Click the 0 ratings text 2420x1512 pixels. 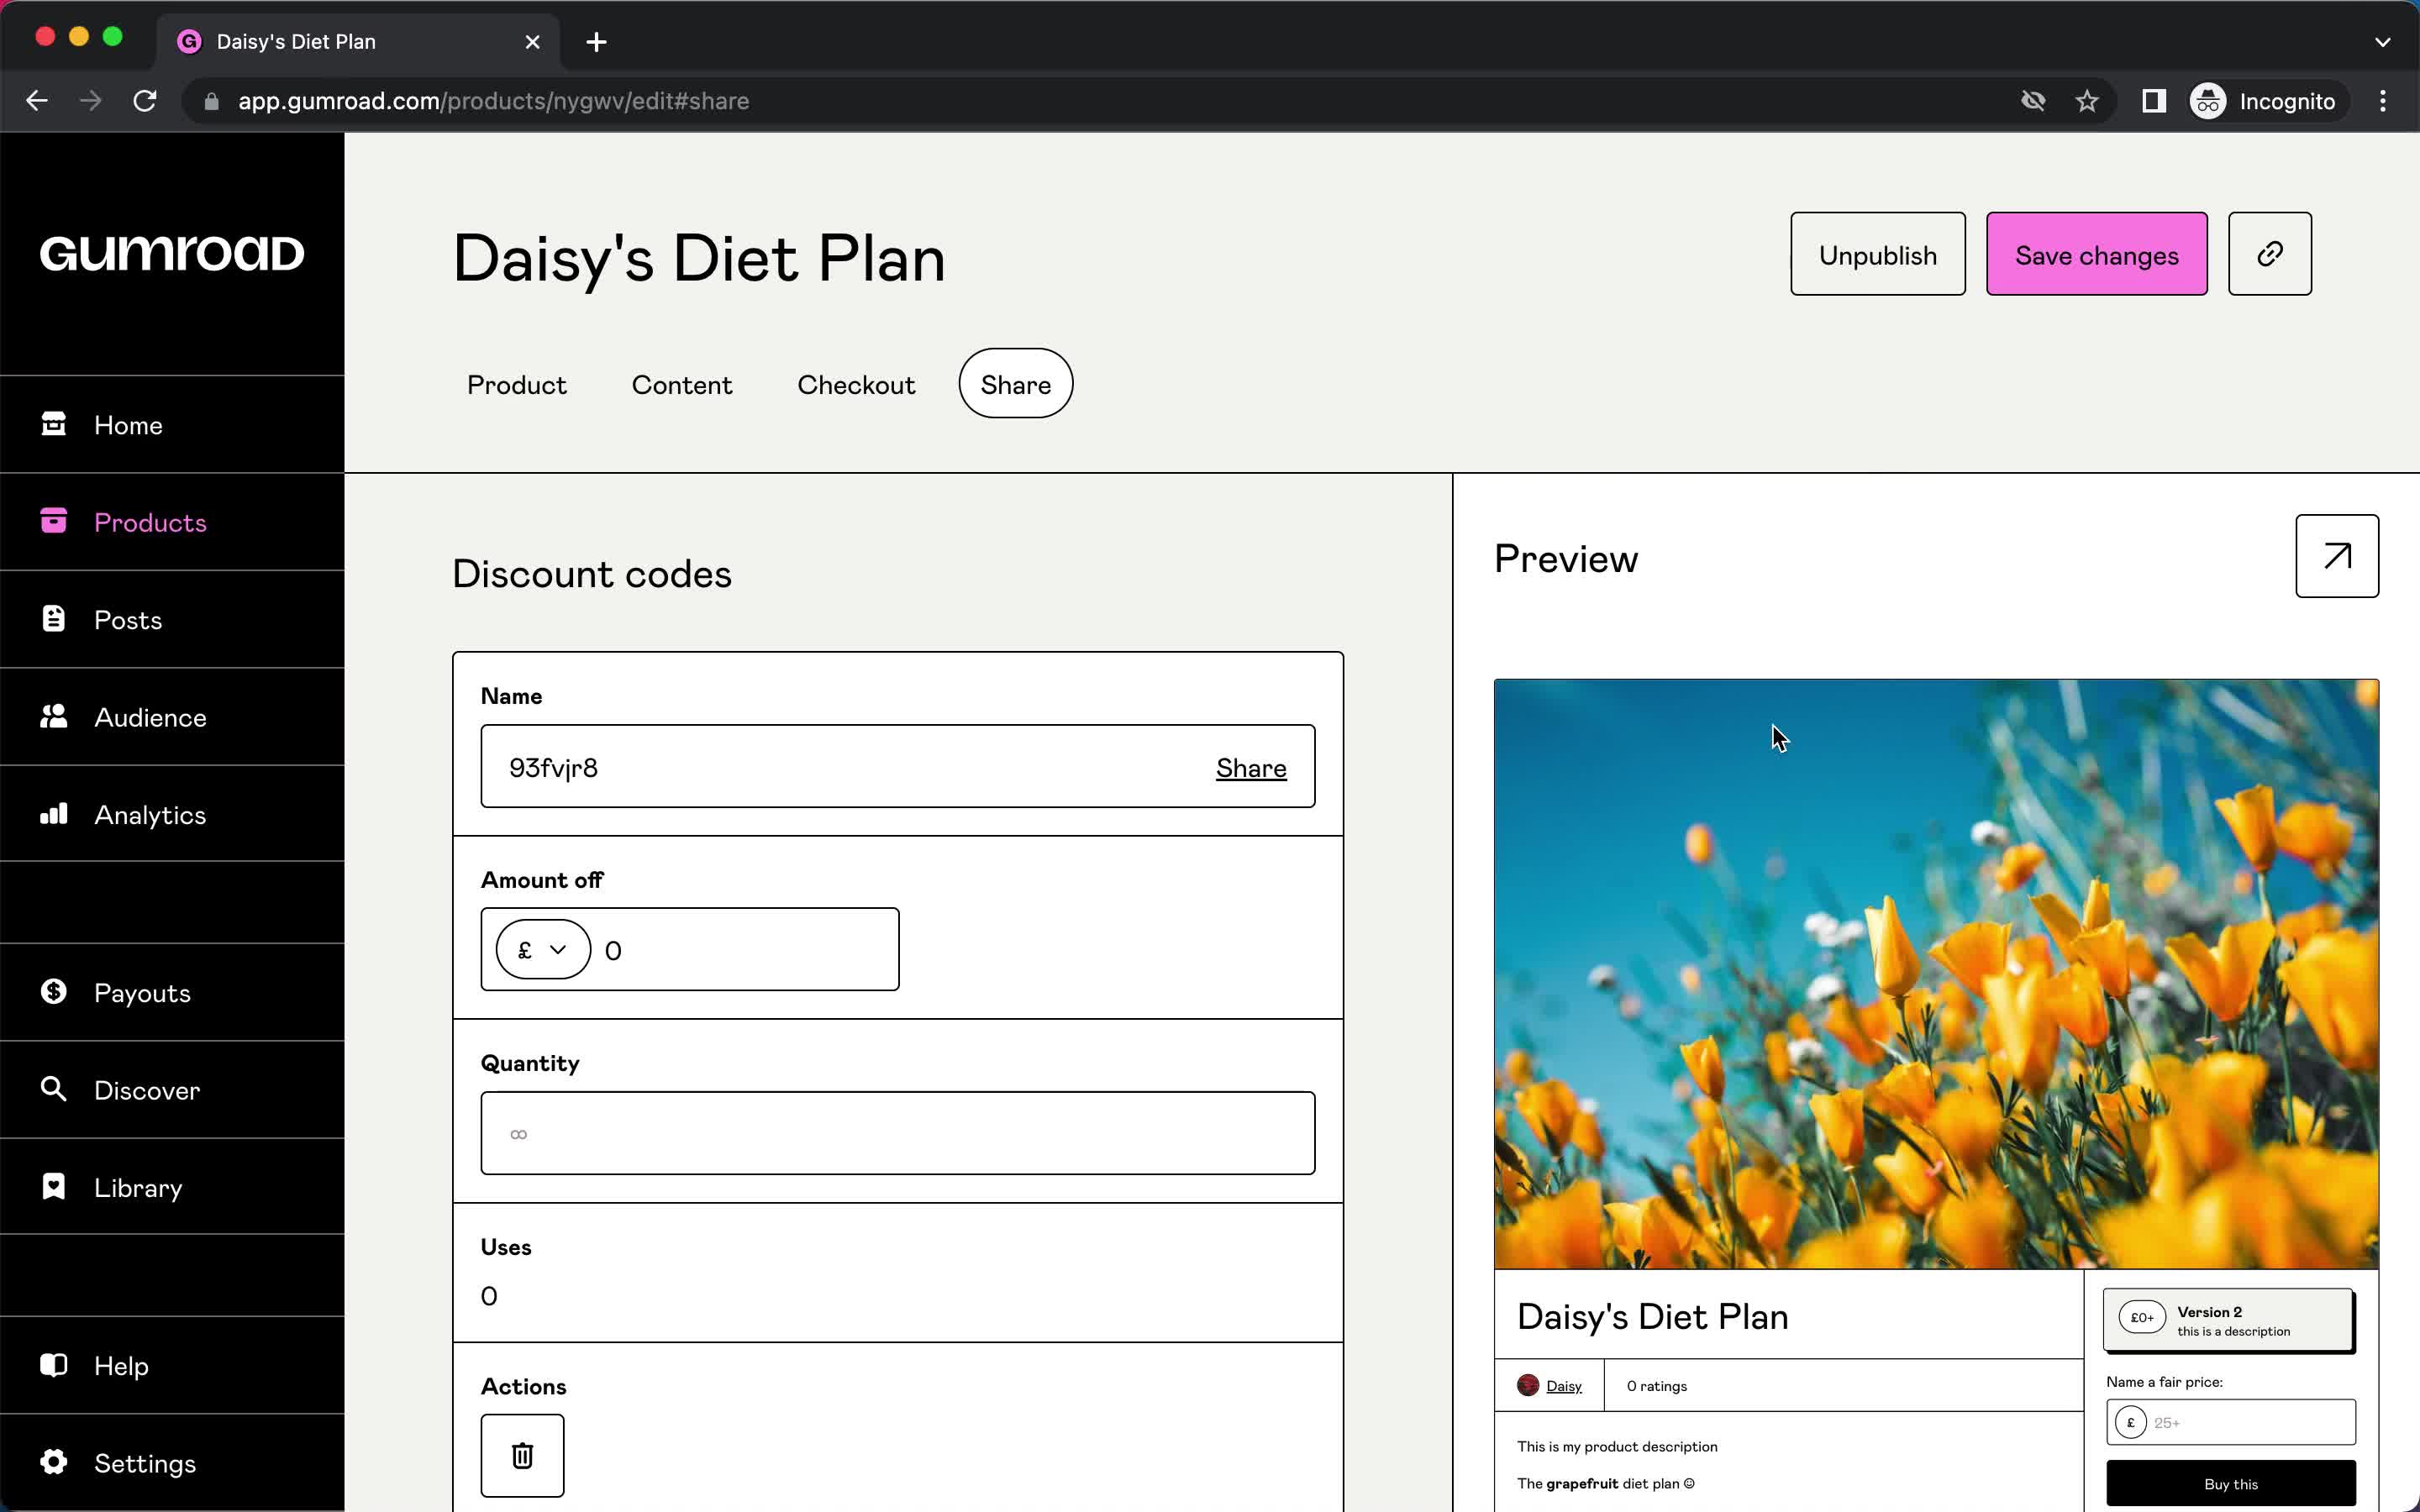point(1656,1386)
